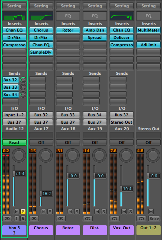Open the Amp Dsn insert plug-in

tap(95, 30)
